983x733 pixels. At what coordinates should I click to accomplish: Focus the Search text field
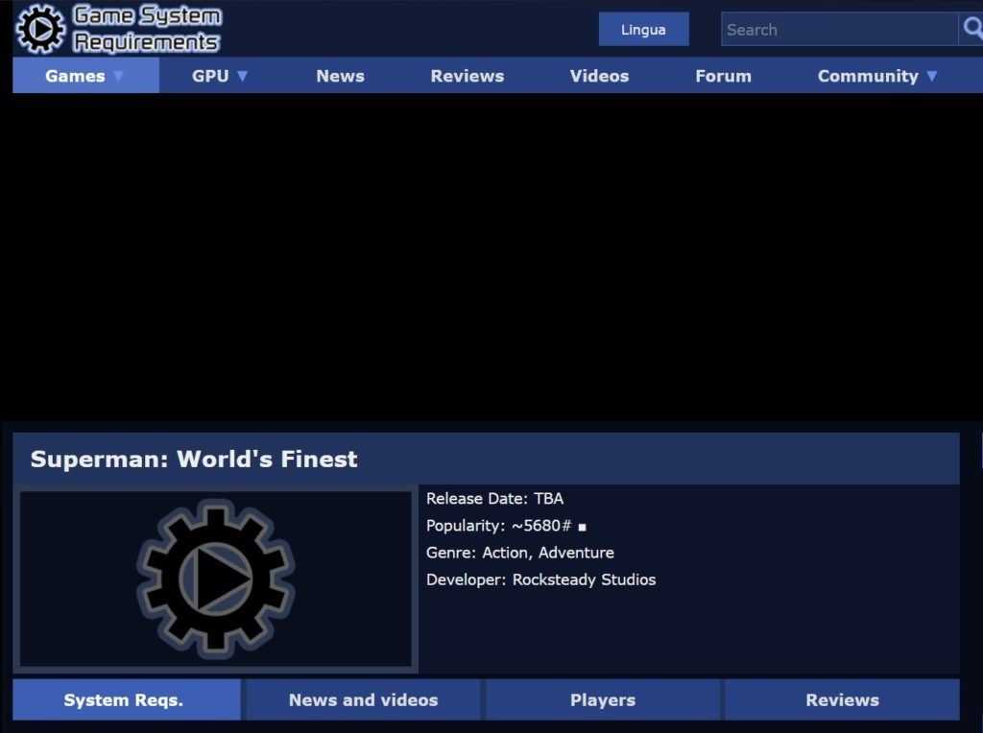pyautogui.click(x=838, y=30)
